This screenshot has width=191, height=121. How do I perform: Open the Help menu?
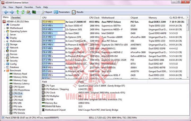[x=45, y=7]
